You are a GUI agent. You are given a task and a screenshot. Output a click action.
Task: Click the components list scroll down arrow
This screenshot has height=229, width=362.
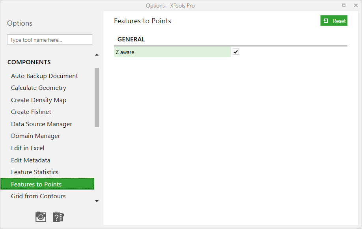point(97,201)
